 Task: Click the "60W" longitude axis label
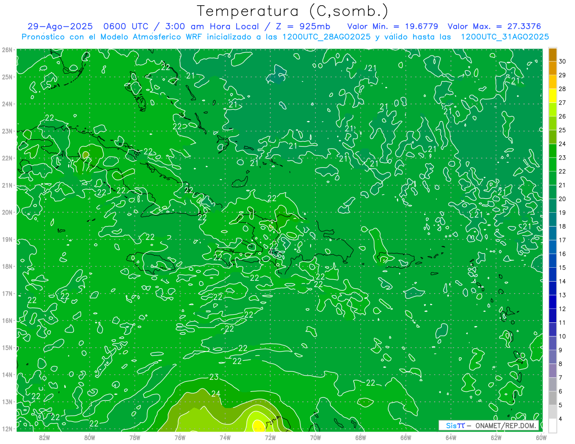click(x=541, y=437)
